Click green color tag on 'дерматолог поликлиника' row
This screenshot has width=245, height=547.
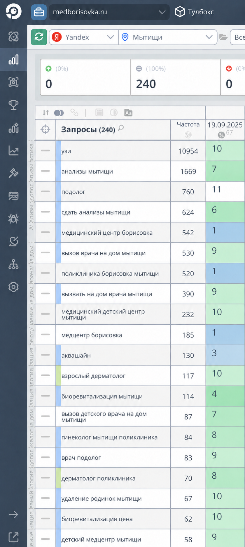tap(58, 478)
